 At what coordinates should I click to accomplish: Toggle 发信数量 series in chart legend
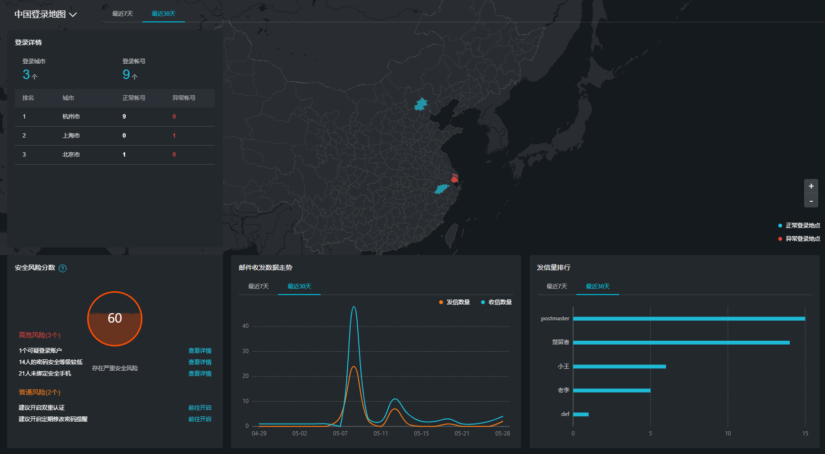coord(454,302)
